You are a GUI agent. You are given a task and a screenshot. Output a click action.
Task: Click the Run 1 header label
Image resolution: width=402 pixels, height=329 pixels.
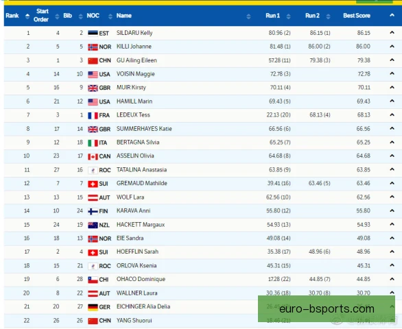[272, 16]
